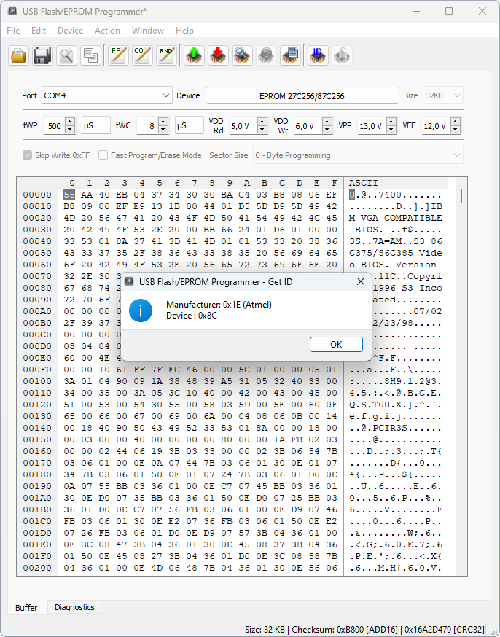This screenshot has width=500, height=637.
Task: Click the Copy buffer pages icon
Action: [90, 55]
